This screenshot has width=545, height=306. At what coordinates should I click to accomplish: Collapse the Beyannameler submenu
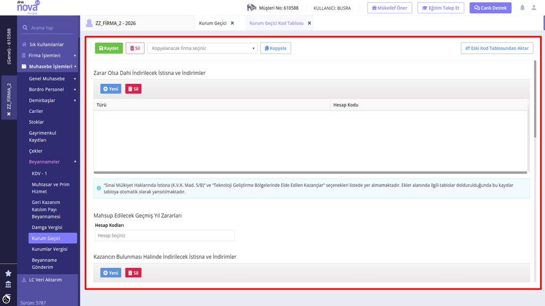[x=75, y=161]
